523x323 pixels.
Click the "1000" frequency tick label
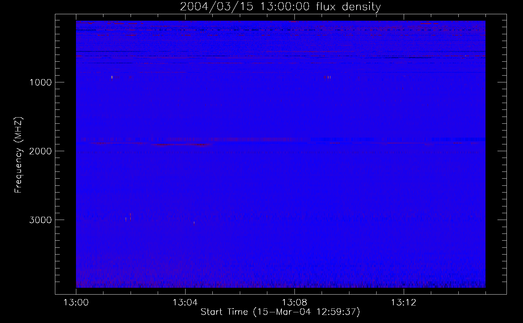click(x=40, y=82)
